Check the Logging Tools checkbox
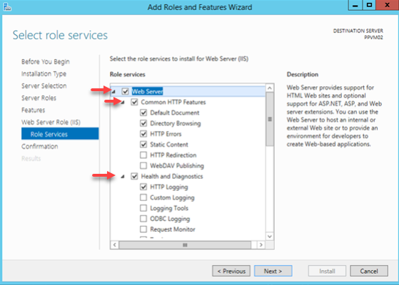Image resolution: width=399 pixels, height=285 pixels. [143, 208]
